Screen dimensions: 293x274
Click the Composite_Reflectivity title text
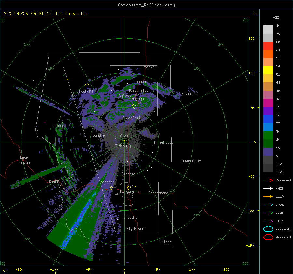pos(146,5)
